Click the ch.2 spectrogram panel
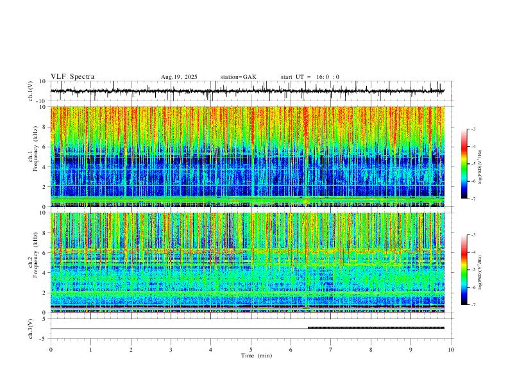This screenshot has height=392, width=508. click(x=248, y=263)
